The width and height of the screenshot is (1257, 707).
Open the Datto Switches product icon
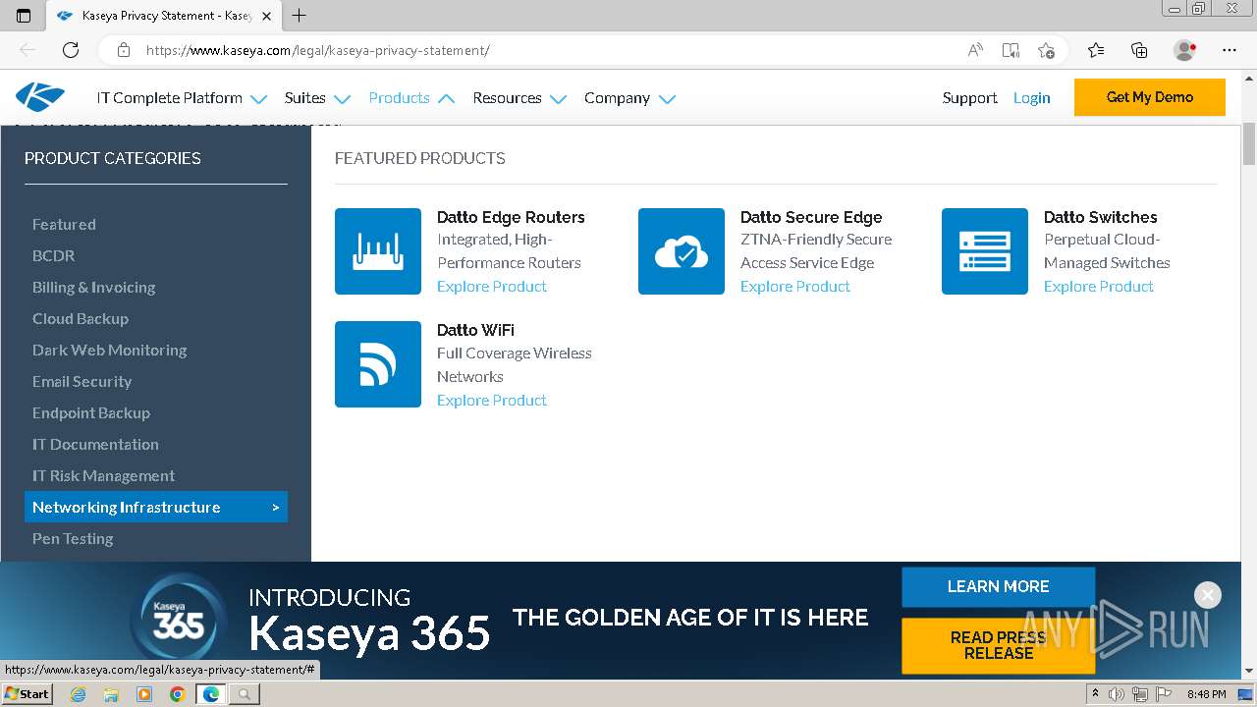pyautogui.click(x=985, y=251)
